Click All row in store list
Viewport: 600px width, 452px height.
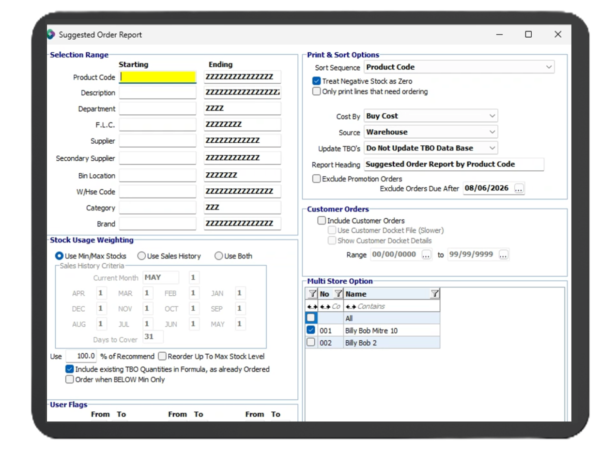pyautogui.click(x=373, y=318)
